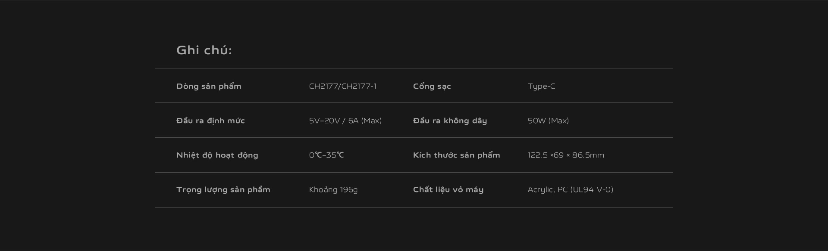828x251 pixels.
Task: Click the CH2177/CH2177-1 model value
Action: tap(342, 86)
